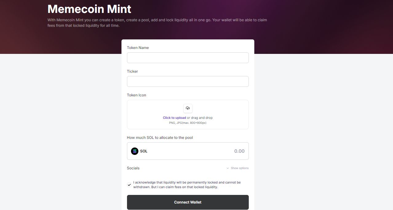Focus the Ticker input field

pyautogui.click(x=188, y=82)
